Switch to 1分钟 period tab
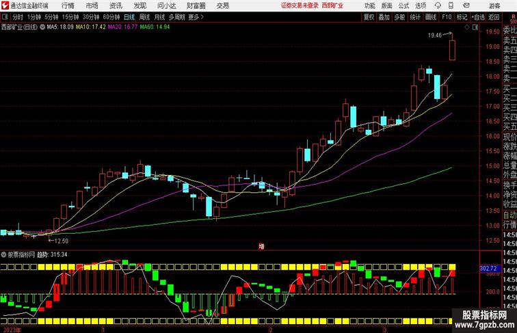Image resolution: width=517 pixels, height=333 pixels. tap(34, 17)
